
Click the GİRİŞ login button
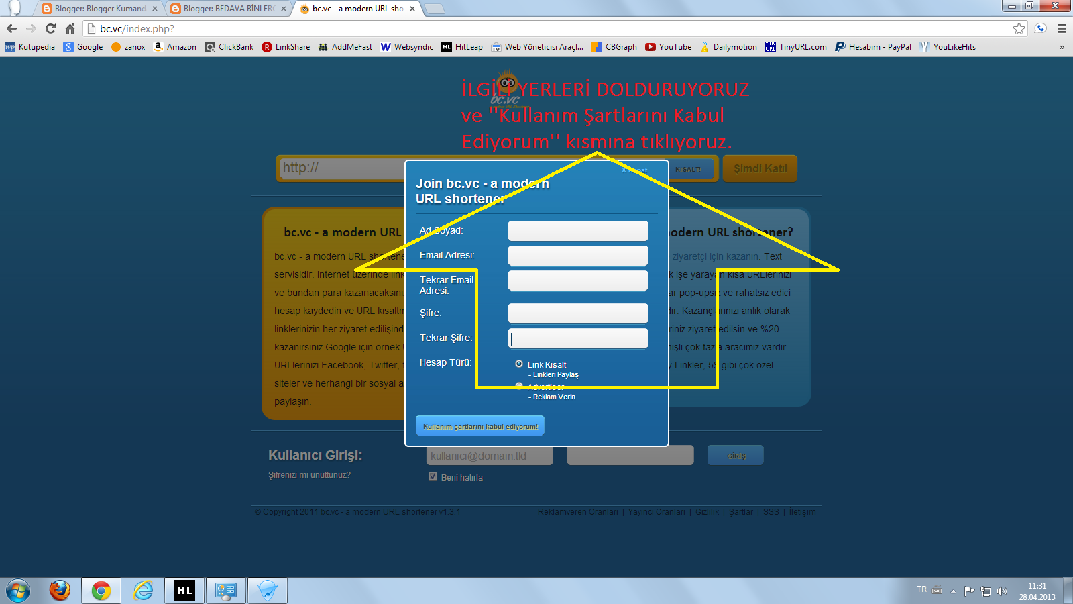tap(736, 456)
